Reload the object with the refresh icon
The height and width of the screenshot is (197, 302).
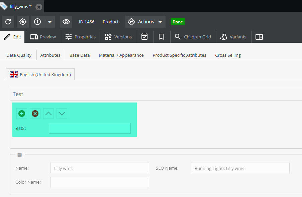pyautogui.click(x=8, y=22)
